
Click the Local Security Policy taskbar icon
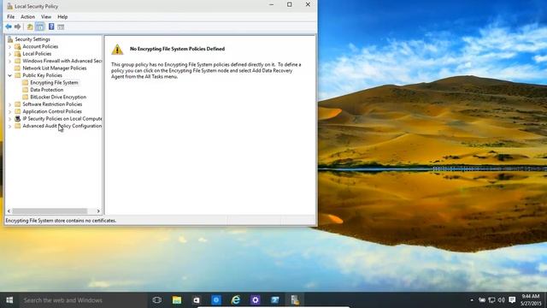(x=295, y=300)
